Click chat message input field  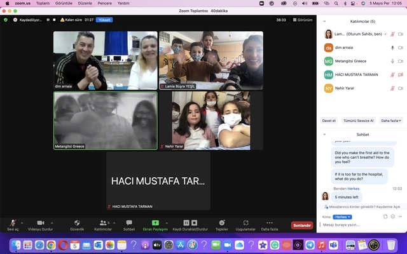[356, 225]
